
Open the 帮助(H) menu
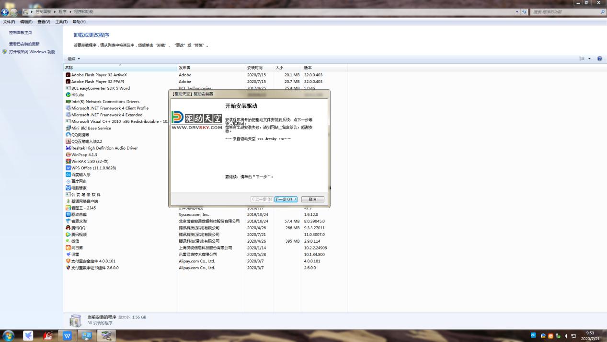[x=79, y=22]
